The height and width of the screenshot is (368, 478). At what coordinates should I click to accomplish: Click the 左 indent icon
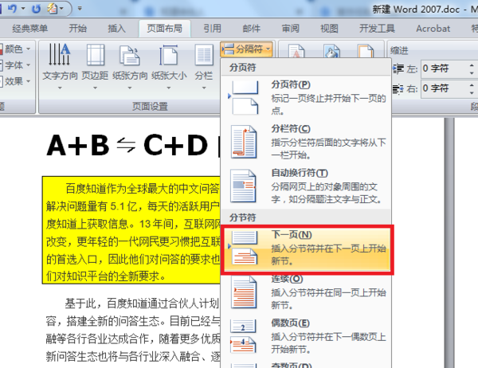coord(398,69)
